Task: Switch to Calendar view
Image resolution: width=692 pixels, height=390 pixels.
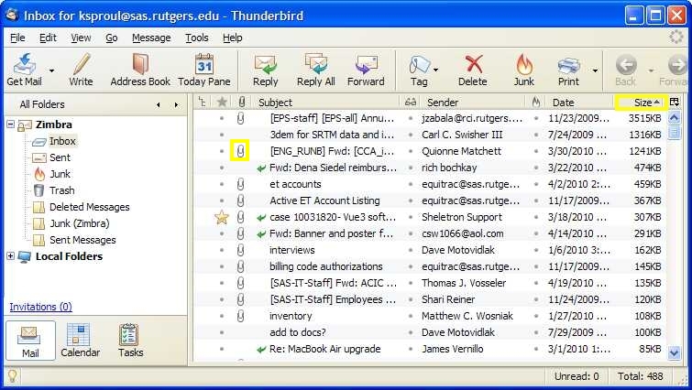Action: 81,341
